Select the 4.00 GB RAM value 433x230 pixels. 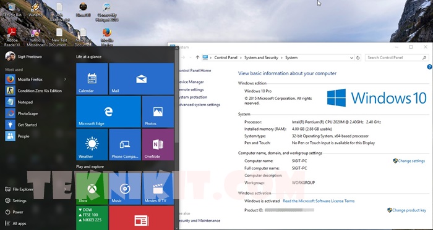(312, 129)
